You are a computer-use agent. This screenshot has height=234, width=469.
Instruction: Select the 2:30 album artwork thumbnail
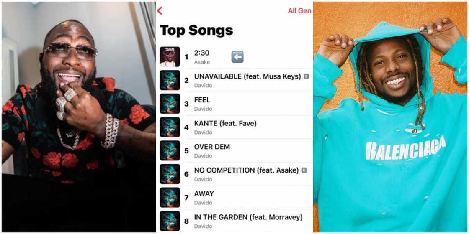pos(170,57)
